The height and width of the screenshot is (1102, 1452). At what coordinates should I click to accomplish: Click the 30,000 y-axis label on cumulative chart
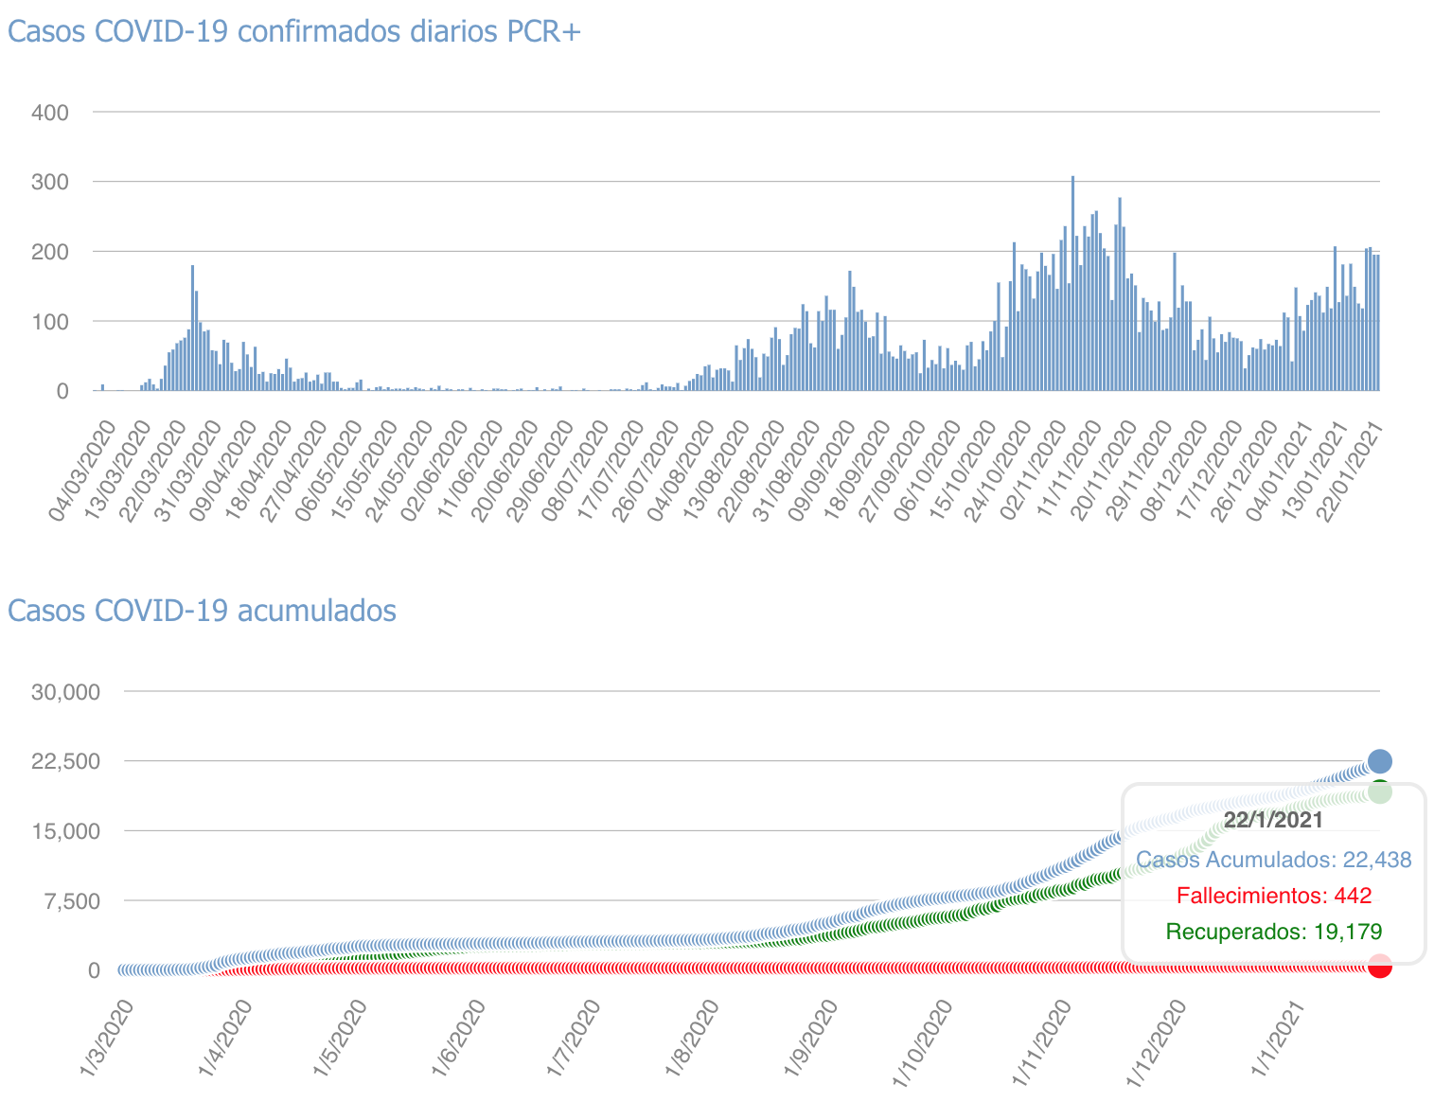click(x=65, y=692)
